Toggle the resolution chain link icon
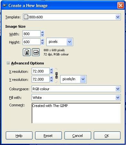 pos(56,75)
